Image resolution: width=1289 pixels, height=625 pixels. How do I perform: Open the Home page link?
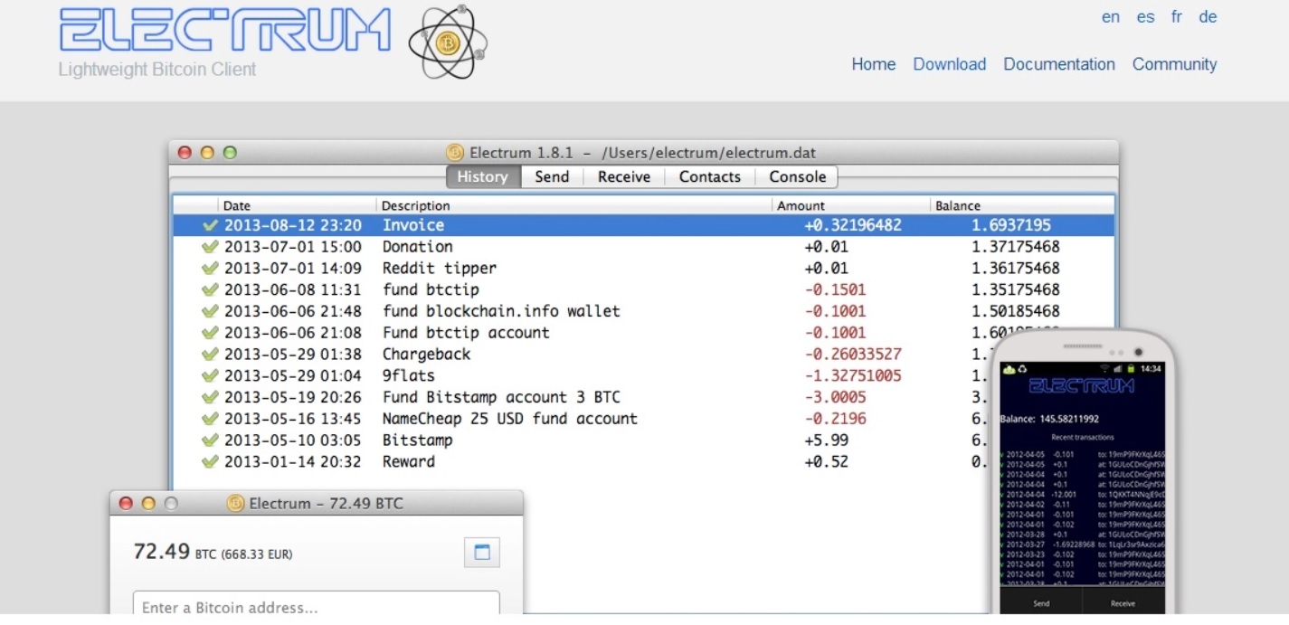874,64
